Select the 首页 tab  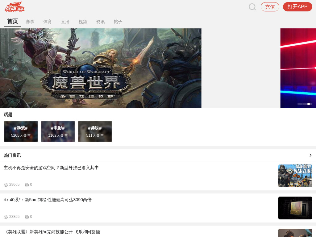12,21
